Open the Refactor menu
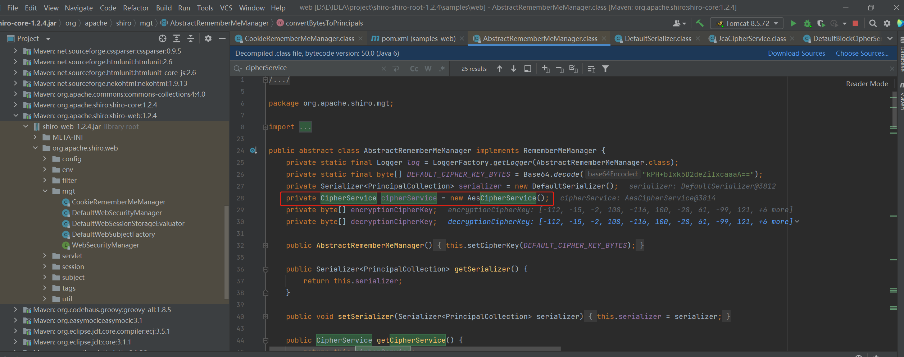The height and width of the screenshot is (357, 904). [136, 8]
